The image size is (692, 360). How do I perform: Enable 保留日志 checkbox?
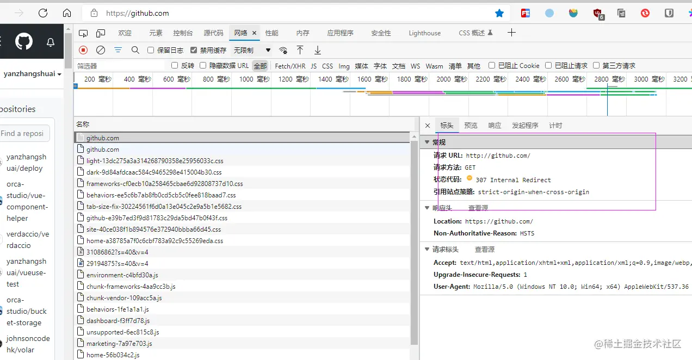click(151, 50)
